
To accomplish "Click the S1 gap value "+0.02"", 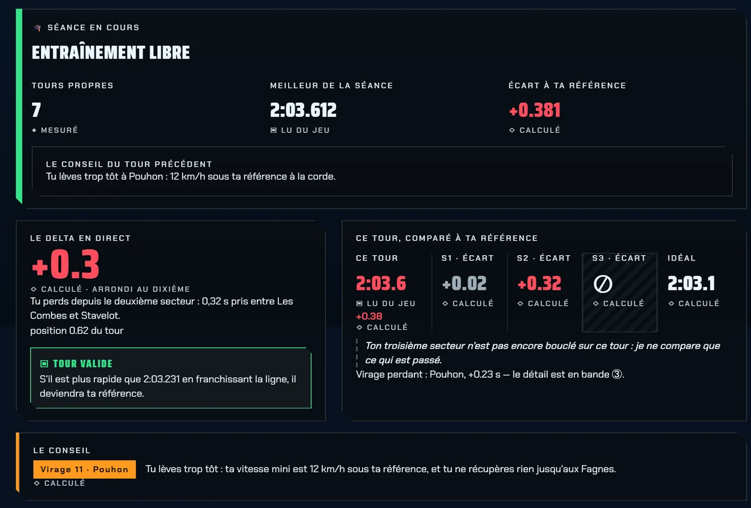I will (465, 284).
